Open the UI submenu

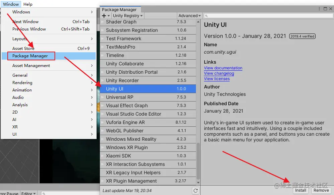48,134
